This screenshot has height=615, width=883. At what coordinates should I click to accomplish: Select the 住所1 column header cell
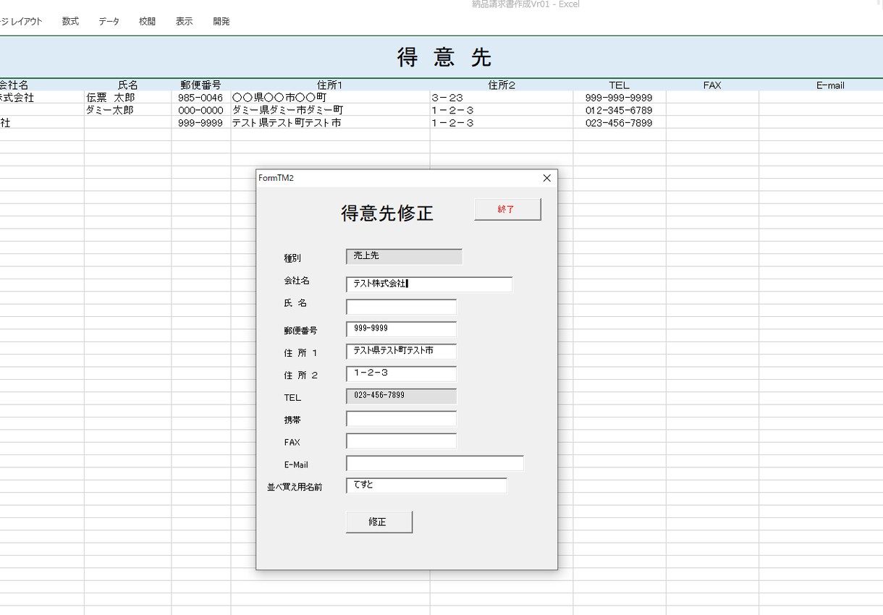[x=330, y=85]
